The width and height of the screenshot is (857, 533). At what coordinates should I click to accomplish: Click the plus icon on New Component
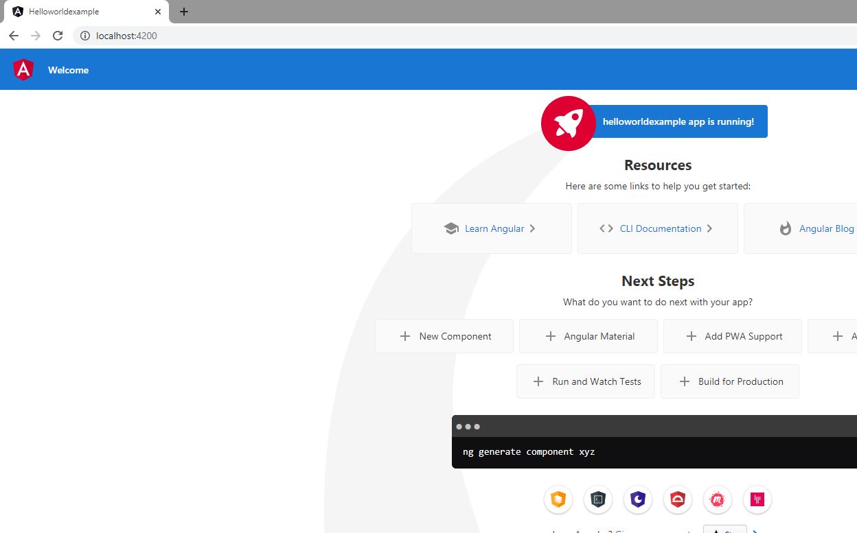(406, 336)
